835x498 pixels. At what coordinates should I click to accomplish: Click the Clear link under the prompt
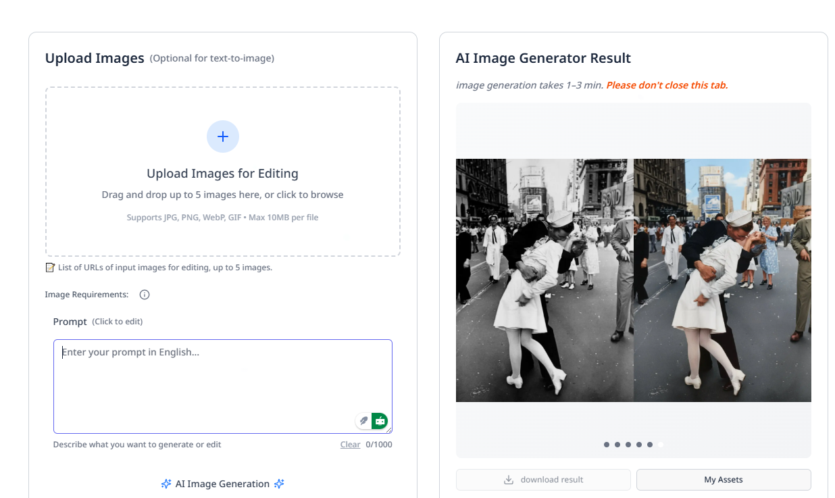coord(350,445)
